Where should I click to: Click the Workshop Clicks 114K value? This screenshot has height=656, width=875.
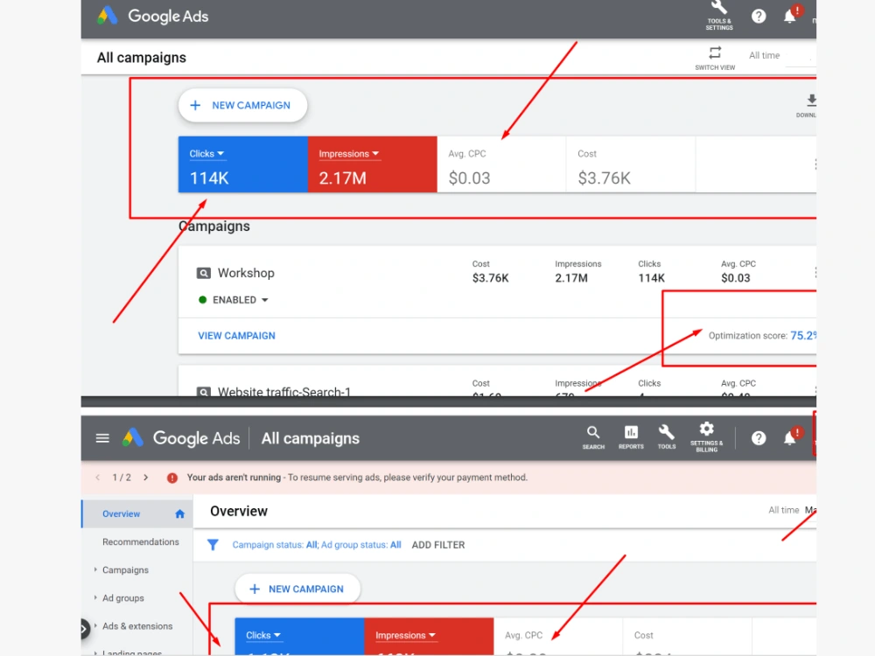point(651,278)
